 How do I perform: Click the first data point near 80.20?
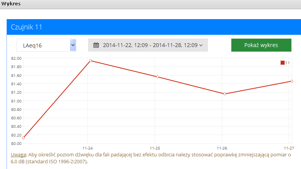tap(23, 138)
